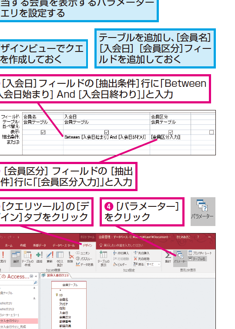
Task: Click the ribbon help question mark icon
Action: (x=198, y=237)
